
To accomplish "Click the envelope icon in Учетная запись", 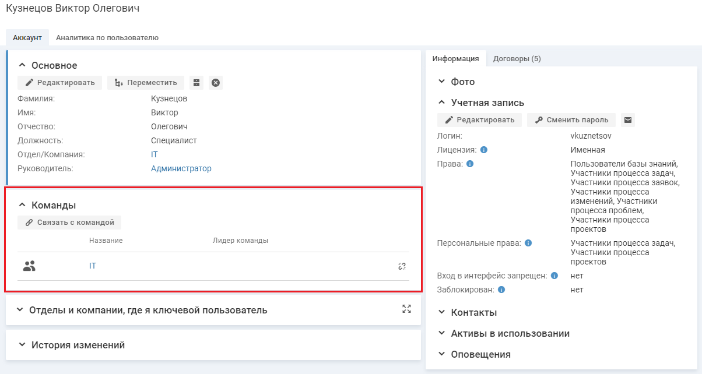I will [628, 120].
